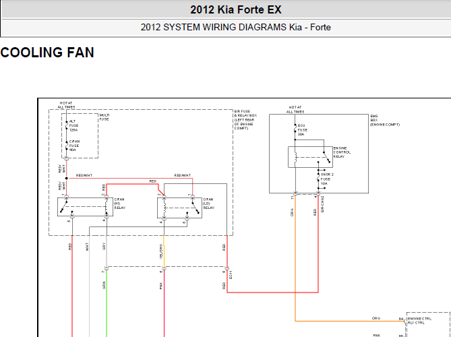Click the "ORG" label beside terminal 64
Image resolution: width=451 pixels, height=337 pixels.
click(376, 318)
